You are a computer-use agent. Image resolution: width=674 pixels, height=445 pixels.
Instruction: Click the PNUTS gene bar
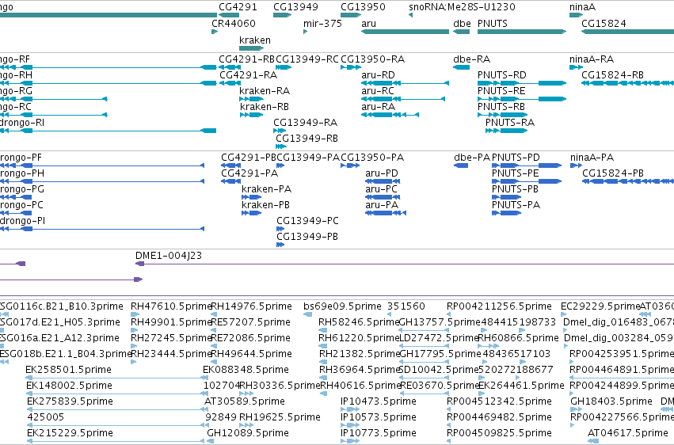pos(522,32)
